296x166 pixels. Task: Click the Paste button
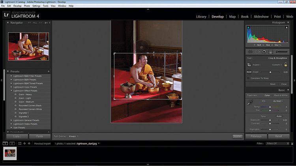tap(39, 136)
